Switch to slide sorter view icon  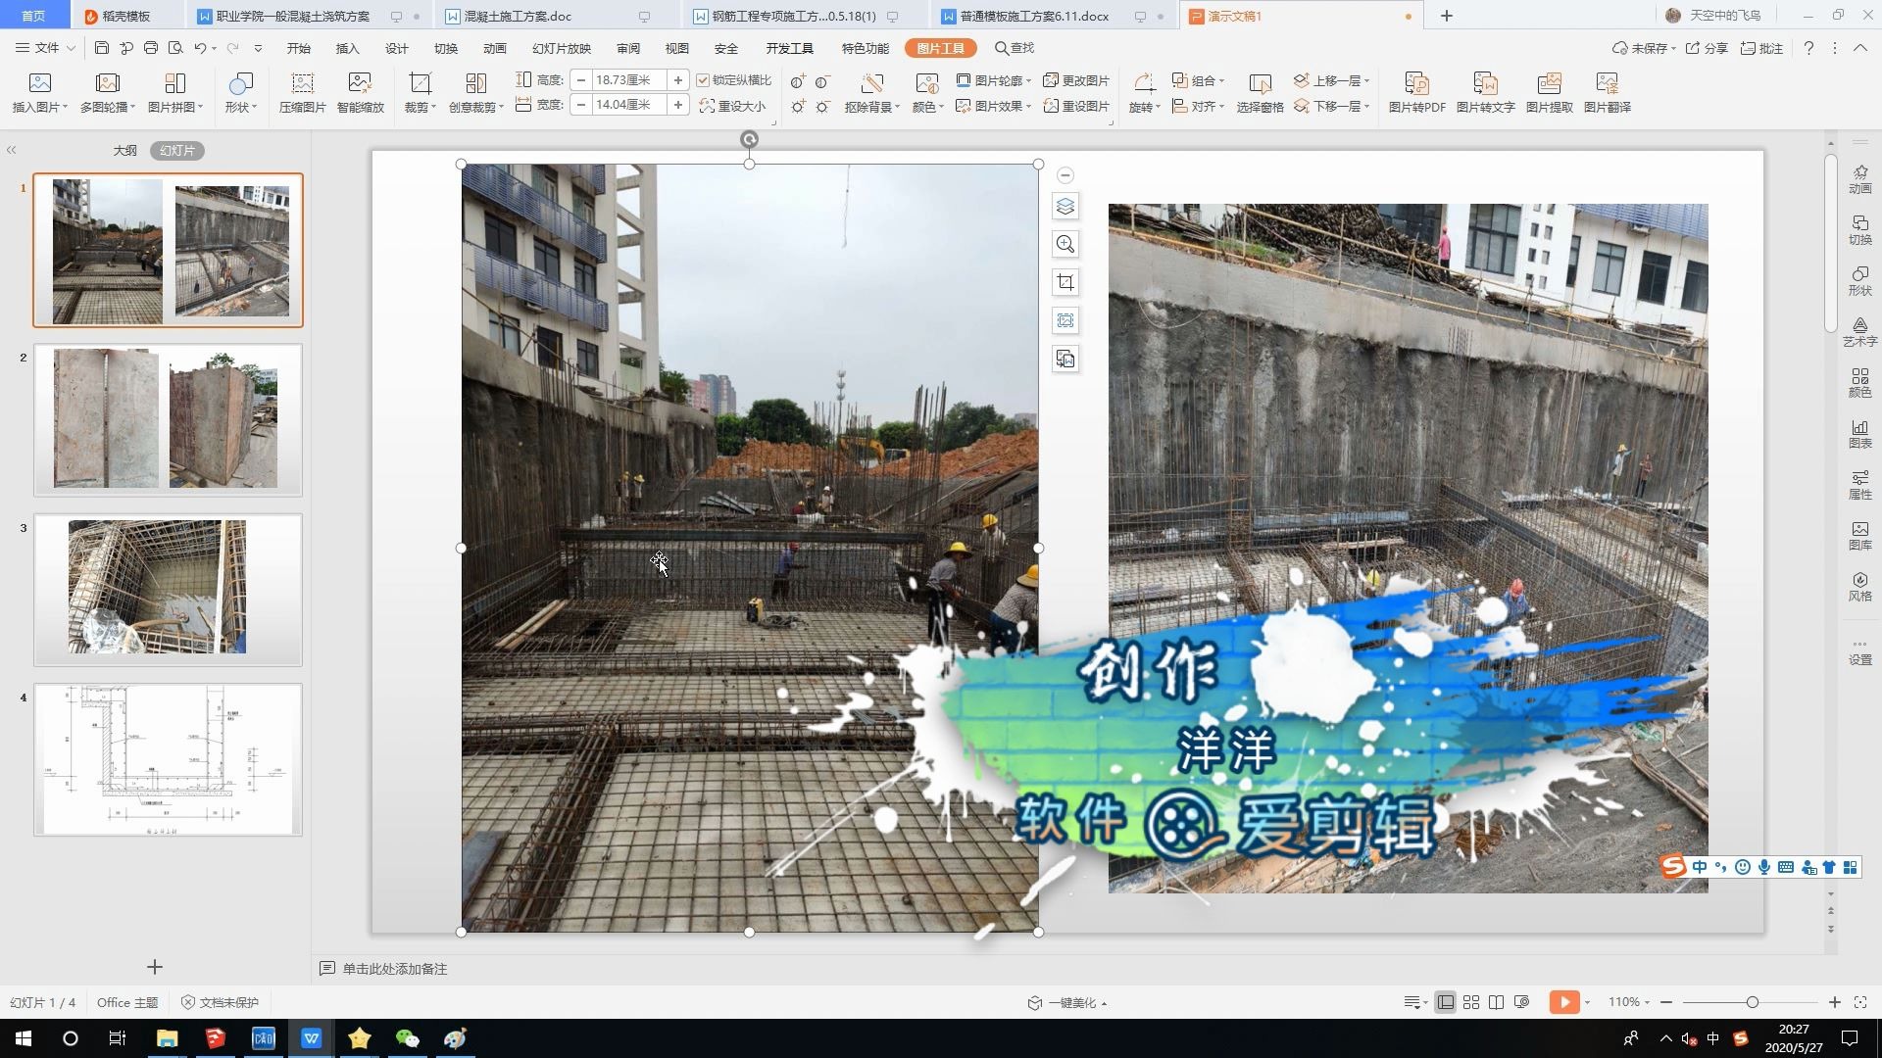click(x=1471, y=1002)
